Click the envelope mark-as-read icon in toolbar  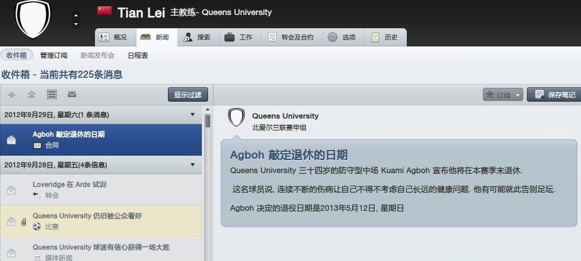click(x=72, y=95)
